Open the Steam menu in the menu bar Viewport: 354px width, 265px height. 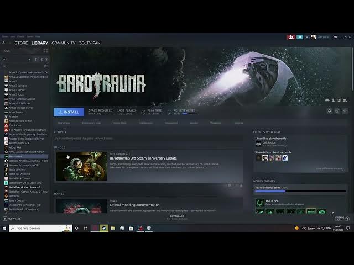[5, 36]
